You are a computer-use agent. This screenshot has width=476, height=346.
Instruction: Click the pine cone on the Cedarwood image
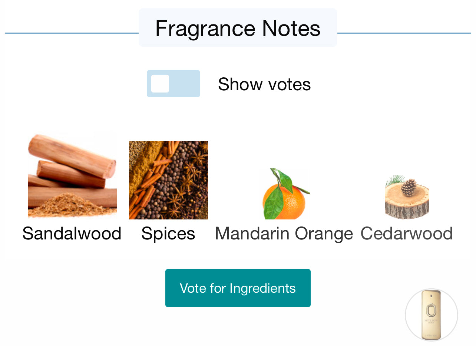[x=409, y=187]
